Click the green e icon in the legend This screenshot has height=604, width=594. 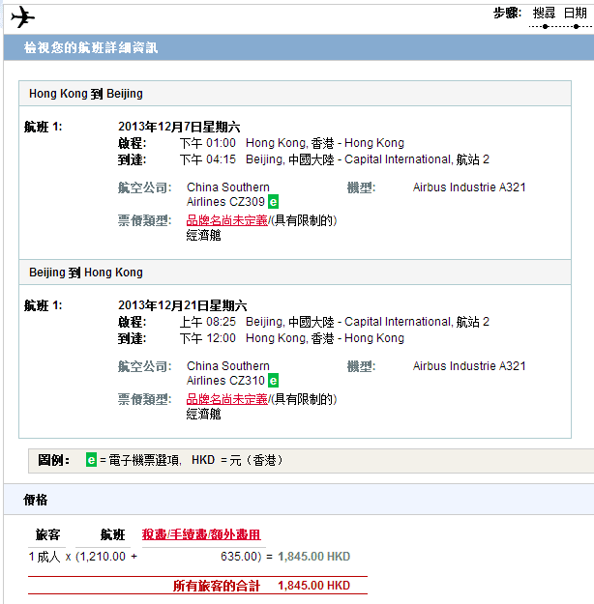[92, 460]
